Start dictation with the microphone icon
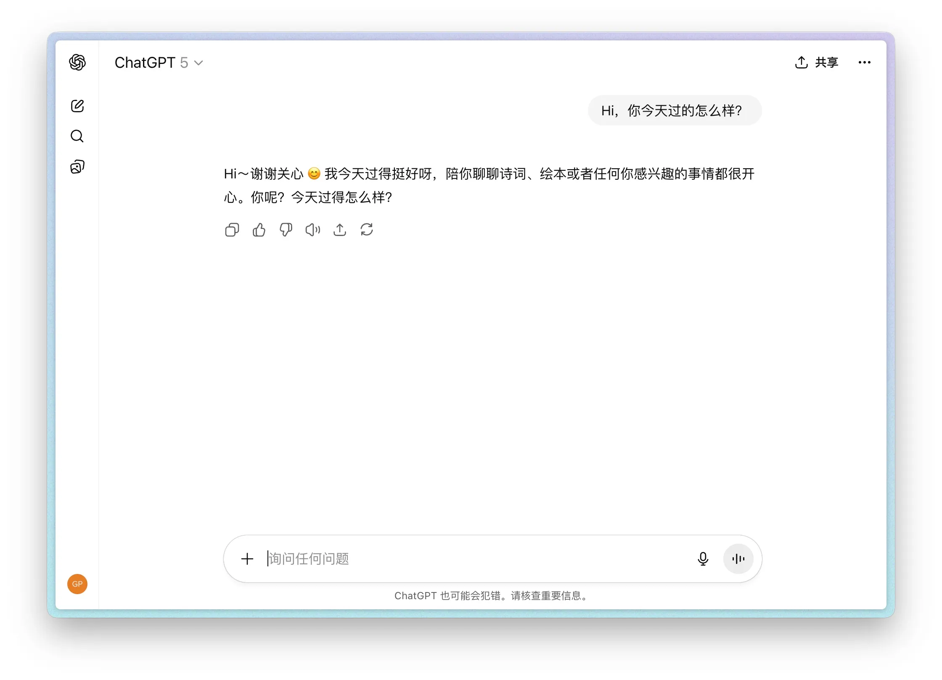Image resolution: width=942 pixels, height=680 pixels. [703, 559]
